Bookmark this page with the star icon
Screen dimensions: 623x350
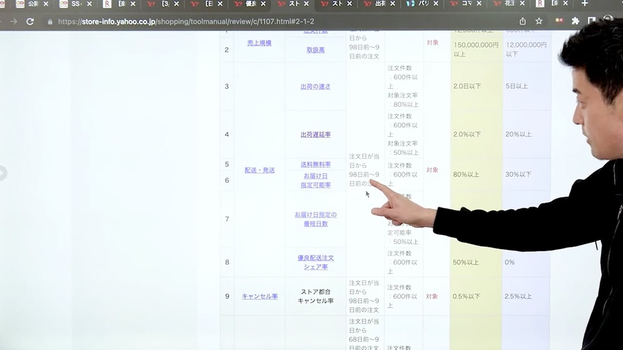pos(539,21)
